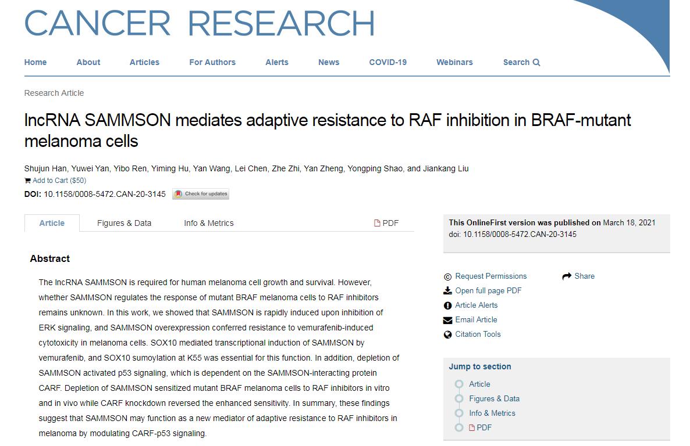
Task: Open the For Authors menu
Action: pos(212,62)
